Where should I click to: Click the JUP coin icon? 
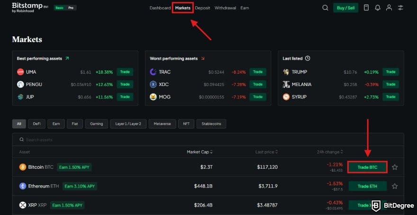pyautogui.click(x=20, y=97)
